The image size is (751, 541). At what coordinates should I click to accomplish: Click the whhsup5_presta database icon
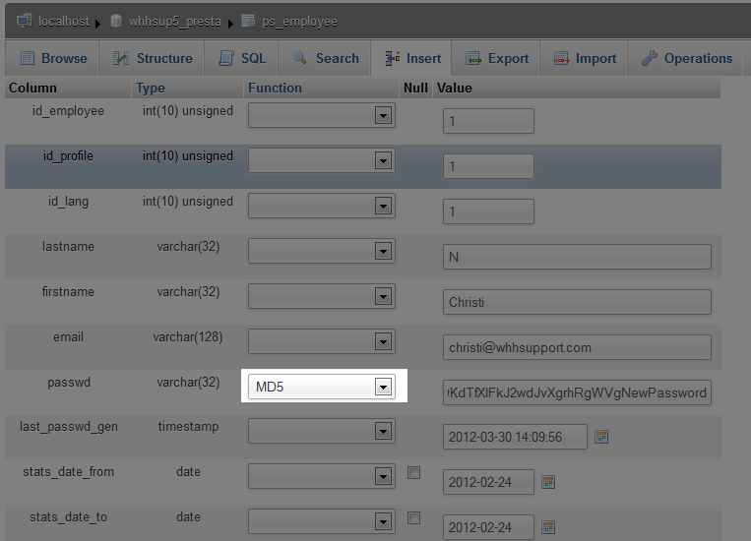(x=116, y=21)
